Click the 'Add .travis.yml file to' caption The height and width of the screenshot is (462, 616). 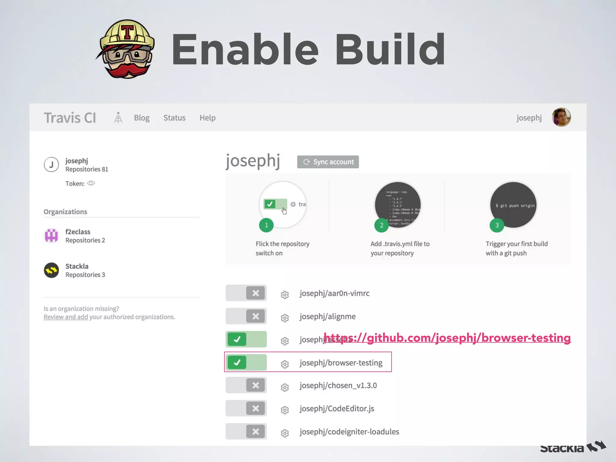pos(400,244)
